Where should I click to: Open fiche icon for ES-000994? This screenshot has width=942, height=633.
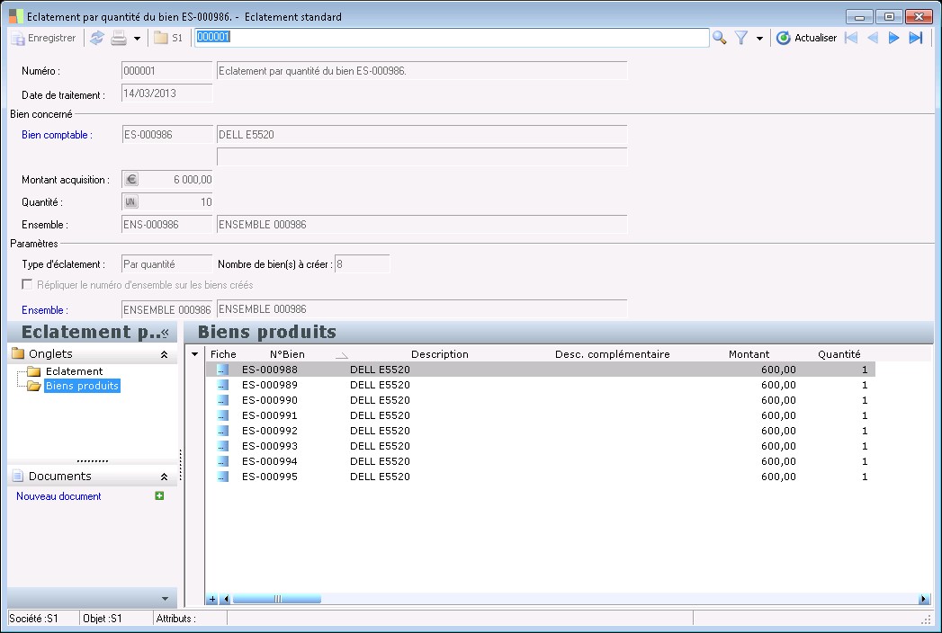point(223,461)
